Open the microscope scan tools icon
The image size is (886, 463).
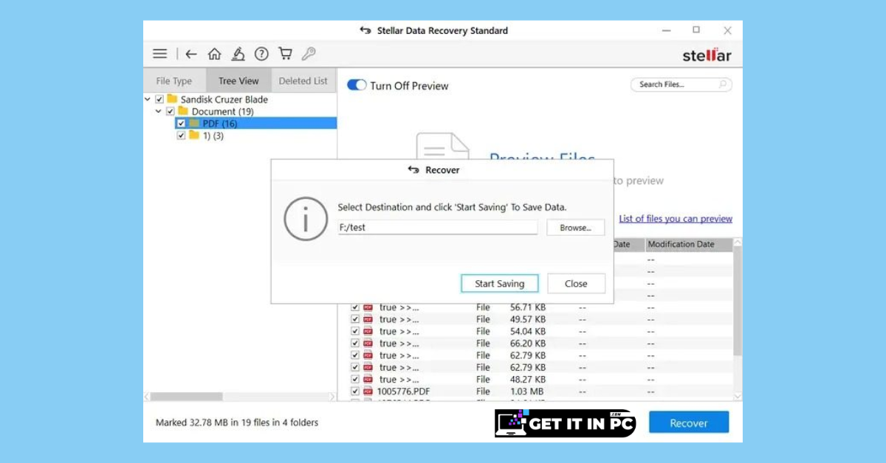click(238, 54)
